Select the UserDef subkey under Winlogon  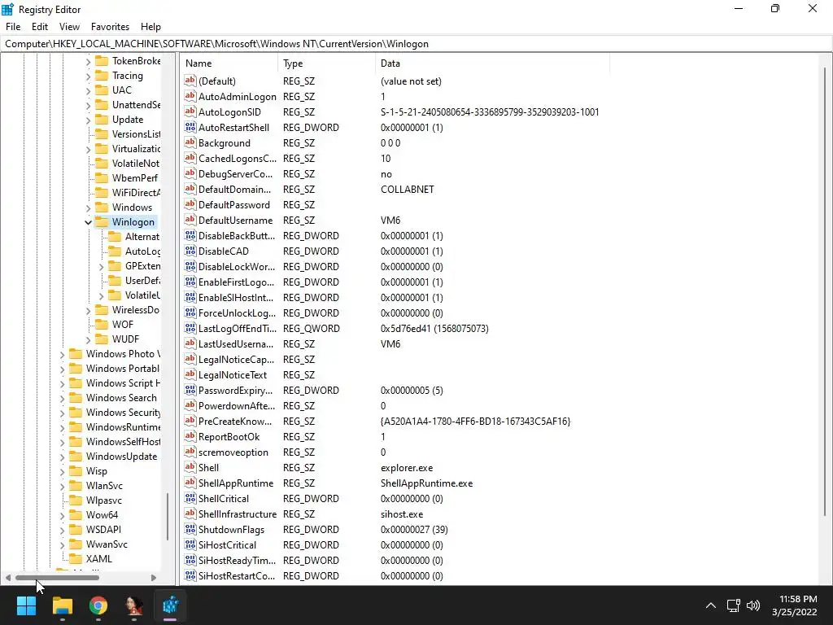(x=142, y=281)
